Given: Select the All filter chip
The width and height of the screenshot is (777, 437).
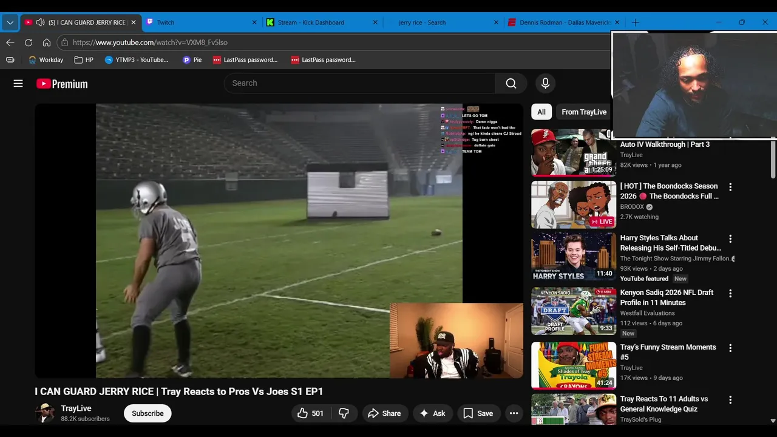Looking at the screenshot, I should (541, 112).
